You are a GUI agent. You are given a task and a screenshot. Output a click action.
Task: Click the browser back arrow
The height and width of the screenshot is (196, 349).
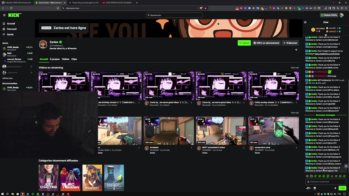pyautogui.click(x=3, y=8)
